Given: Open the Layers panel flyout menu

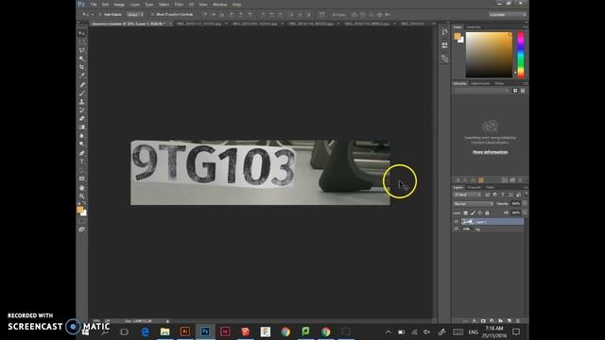Looking at the screenshot, I should (526, 187).
